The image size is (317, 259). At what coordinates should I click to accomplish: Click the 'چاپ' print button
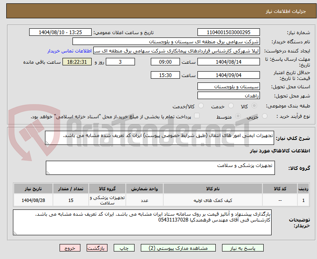coord(124,248)
